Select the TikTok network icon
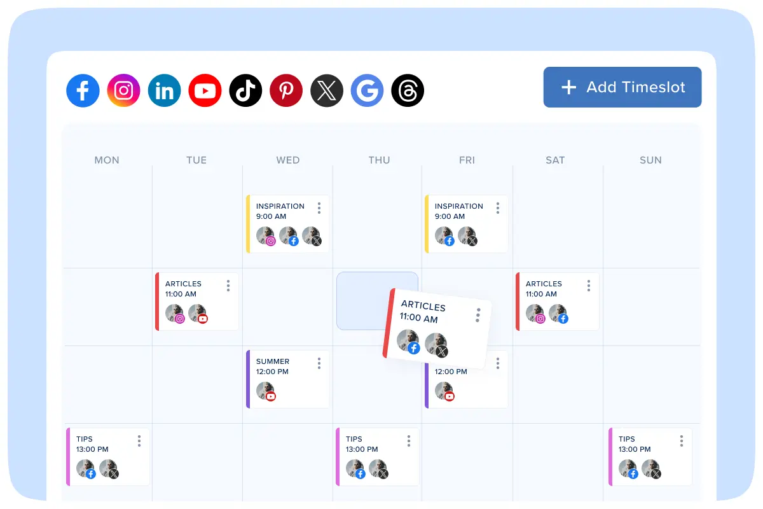This screenshot has width=763, height=509. (x=245, y=90)
